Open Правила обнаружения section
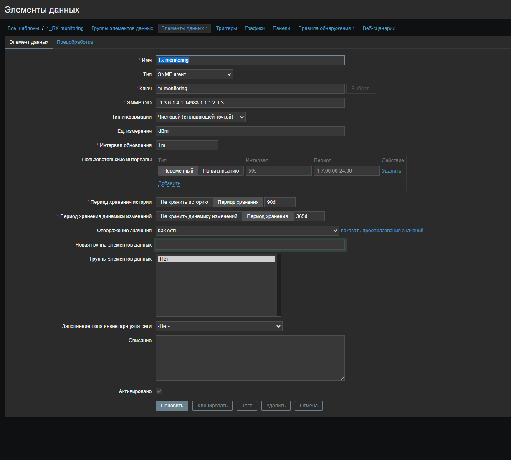This screenshot has height=460, width=511. click(324, 28)
